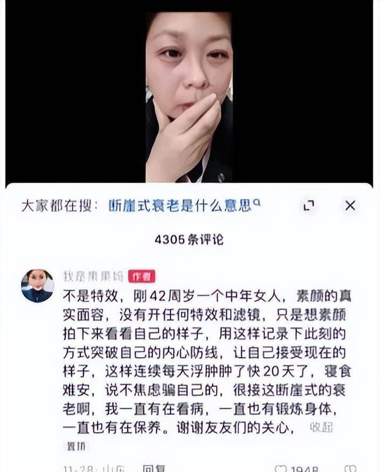Viewport: 380px width, 472px height.
Task: Tap the 4305条评论 comment count header
Action: click(189, 240)
